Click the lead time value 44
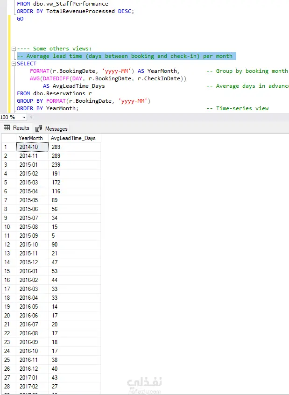Screen dimensions: 289x395 coord(74,280)
